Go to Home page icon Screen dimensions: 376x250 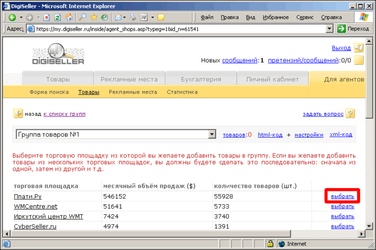click(x=69, y=17)
